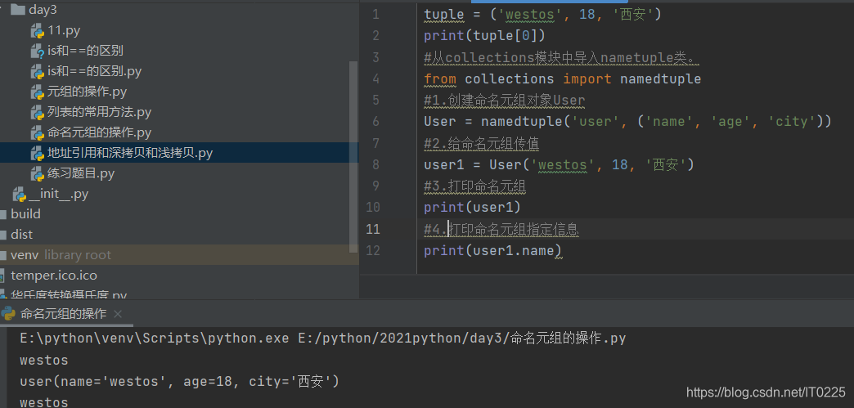Open 列表的常用方法.py

(99, 112)
